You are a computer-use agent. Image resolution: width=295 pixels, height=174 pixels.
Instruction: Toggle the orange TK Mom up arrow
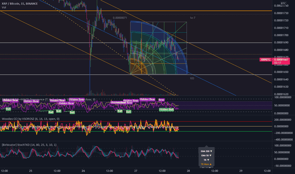point(210,164)
